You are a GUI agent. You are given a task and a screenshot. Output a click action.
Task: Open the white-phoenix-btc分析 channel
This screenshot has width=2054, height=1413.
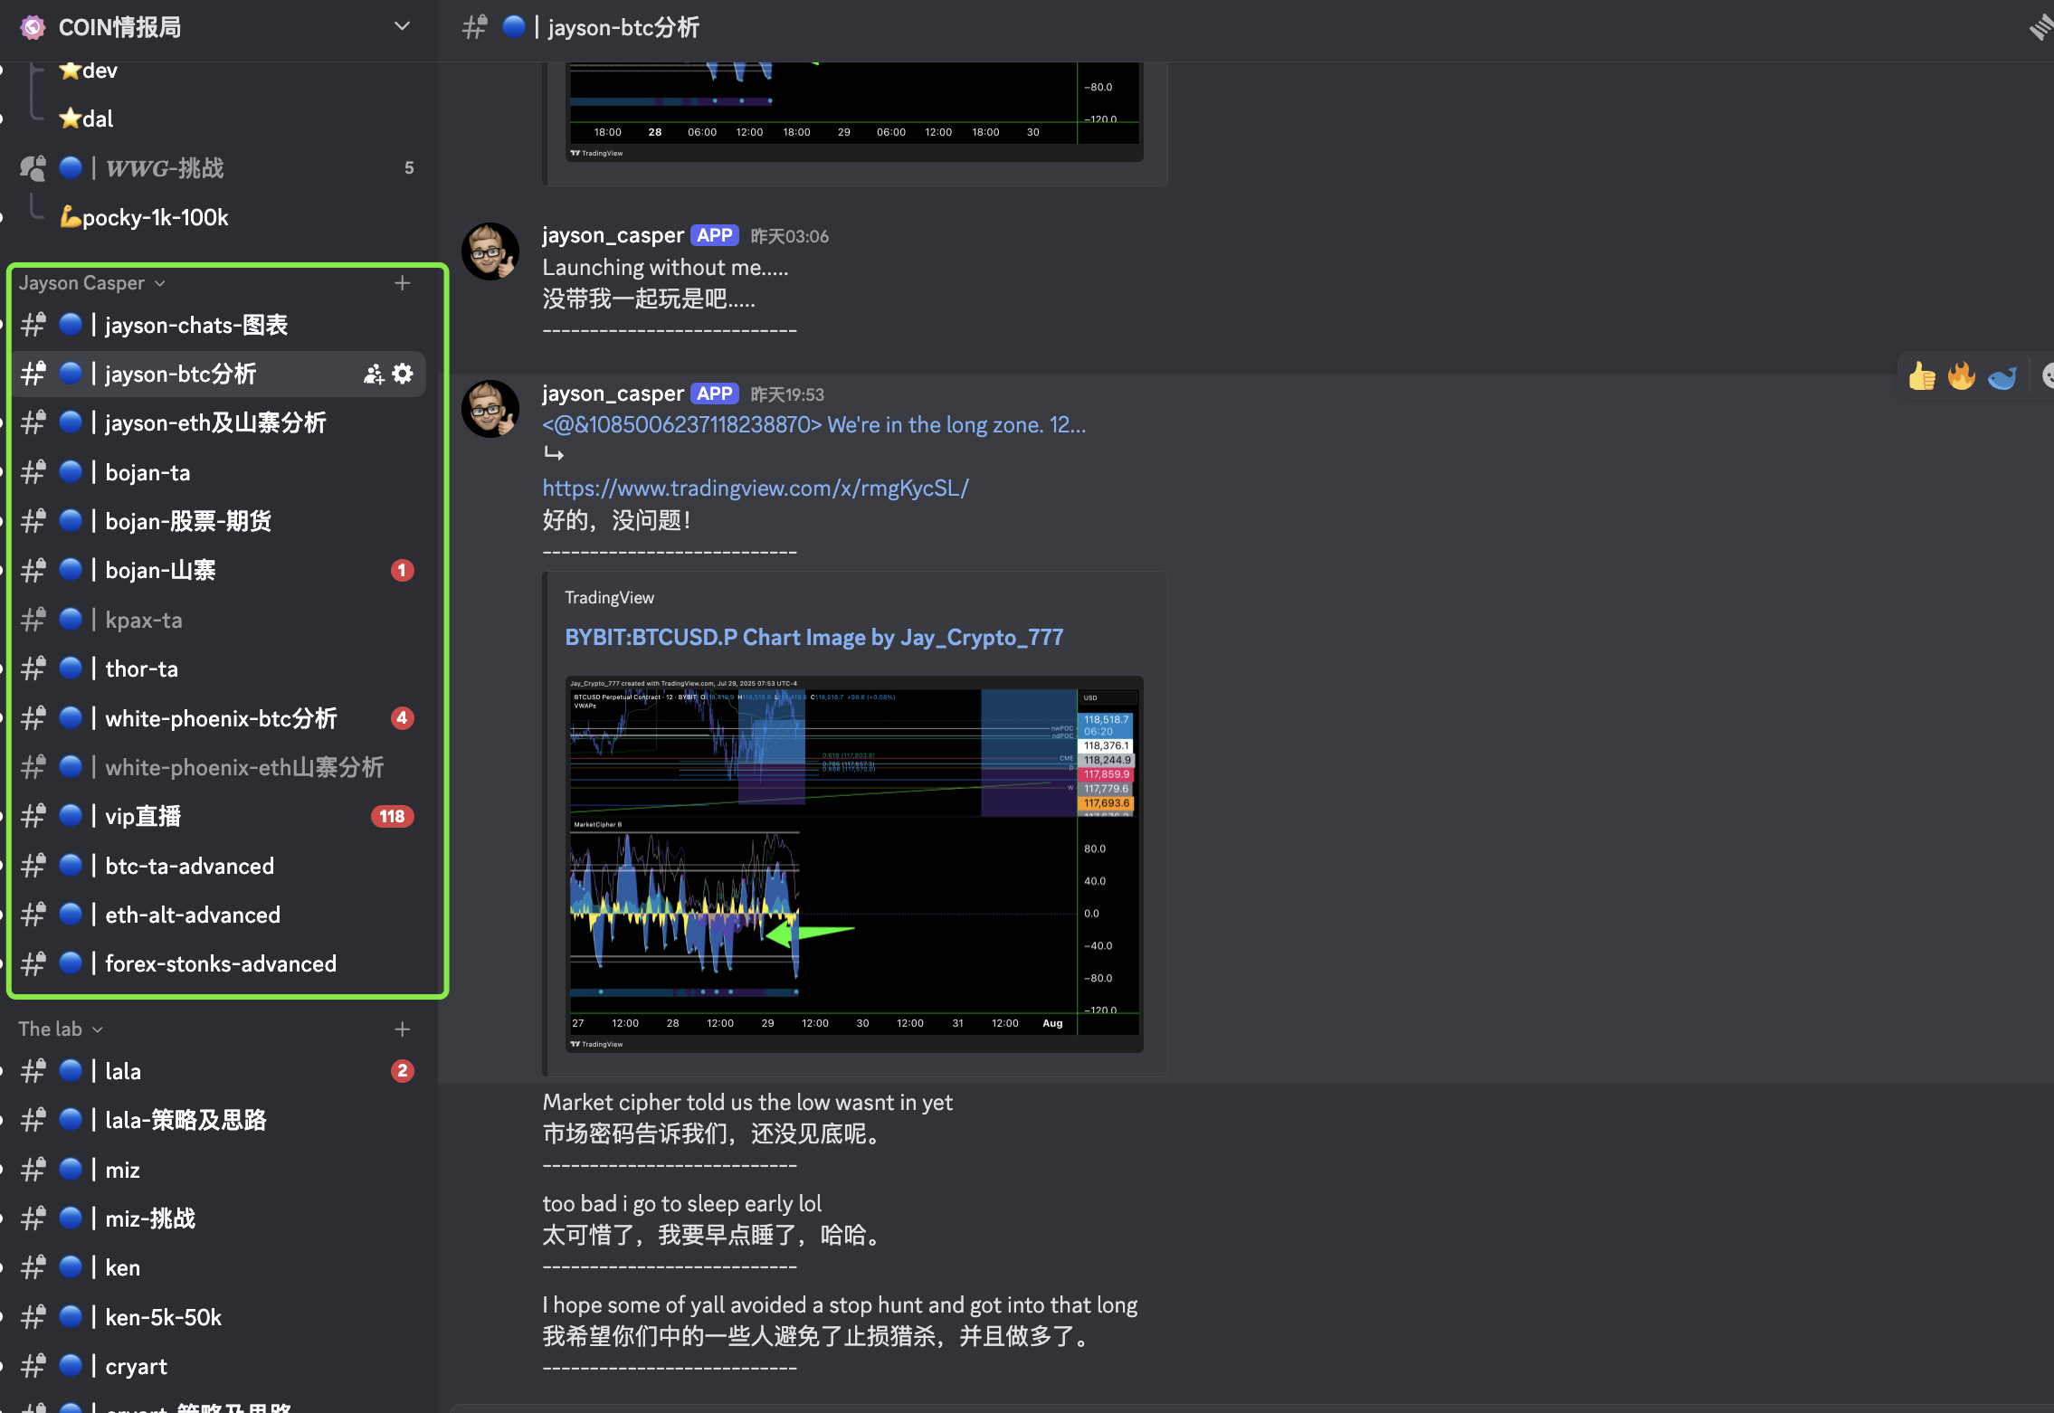pos(221,719)
